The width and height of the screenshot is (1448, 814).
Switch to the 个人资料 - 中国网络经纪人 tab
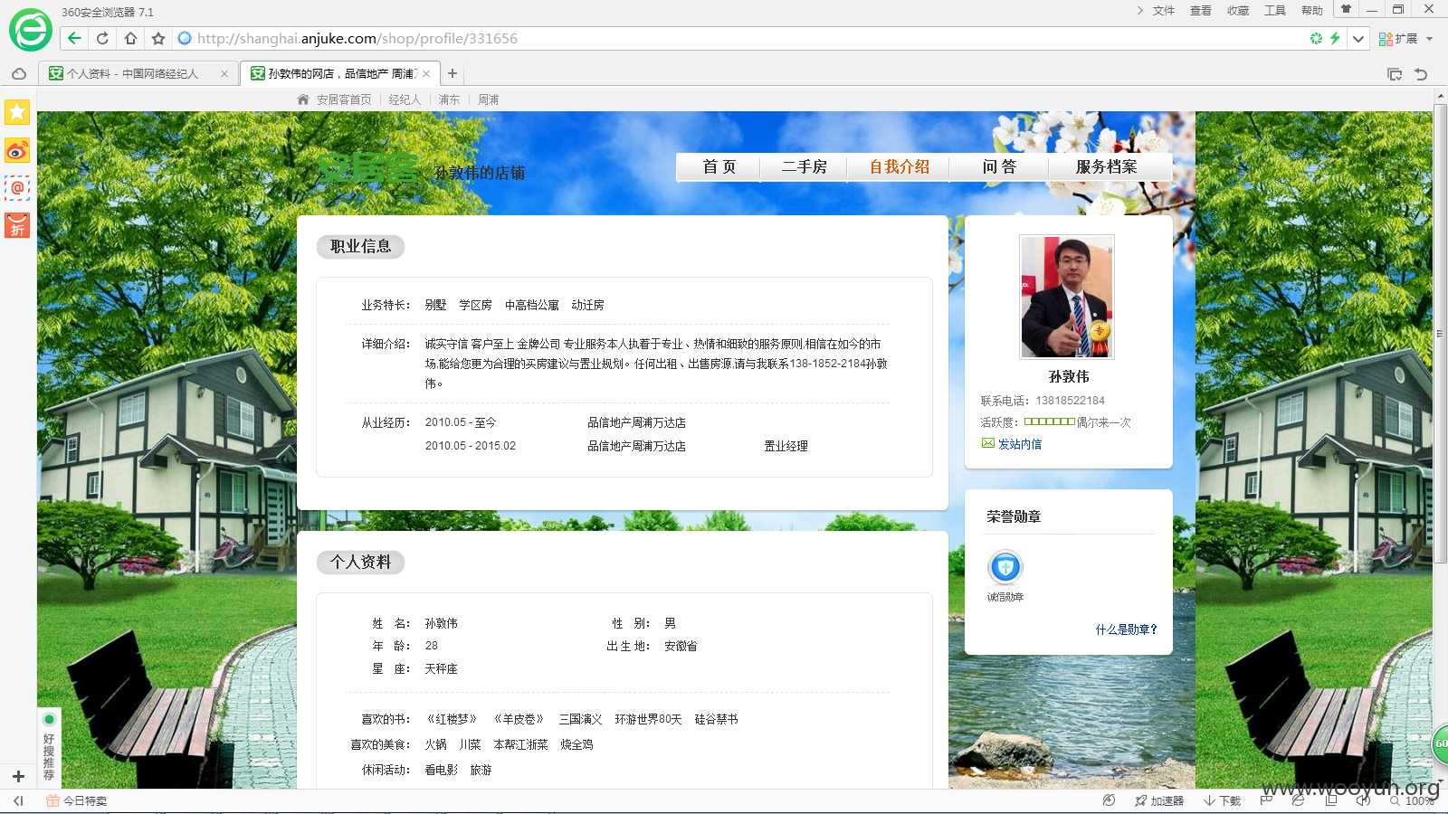coord(131,73)
